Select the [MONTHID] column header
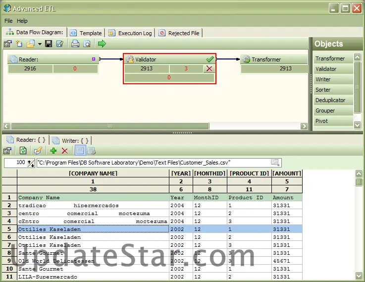The image size is (365, 282). (209, 173)
